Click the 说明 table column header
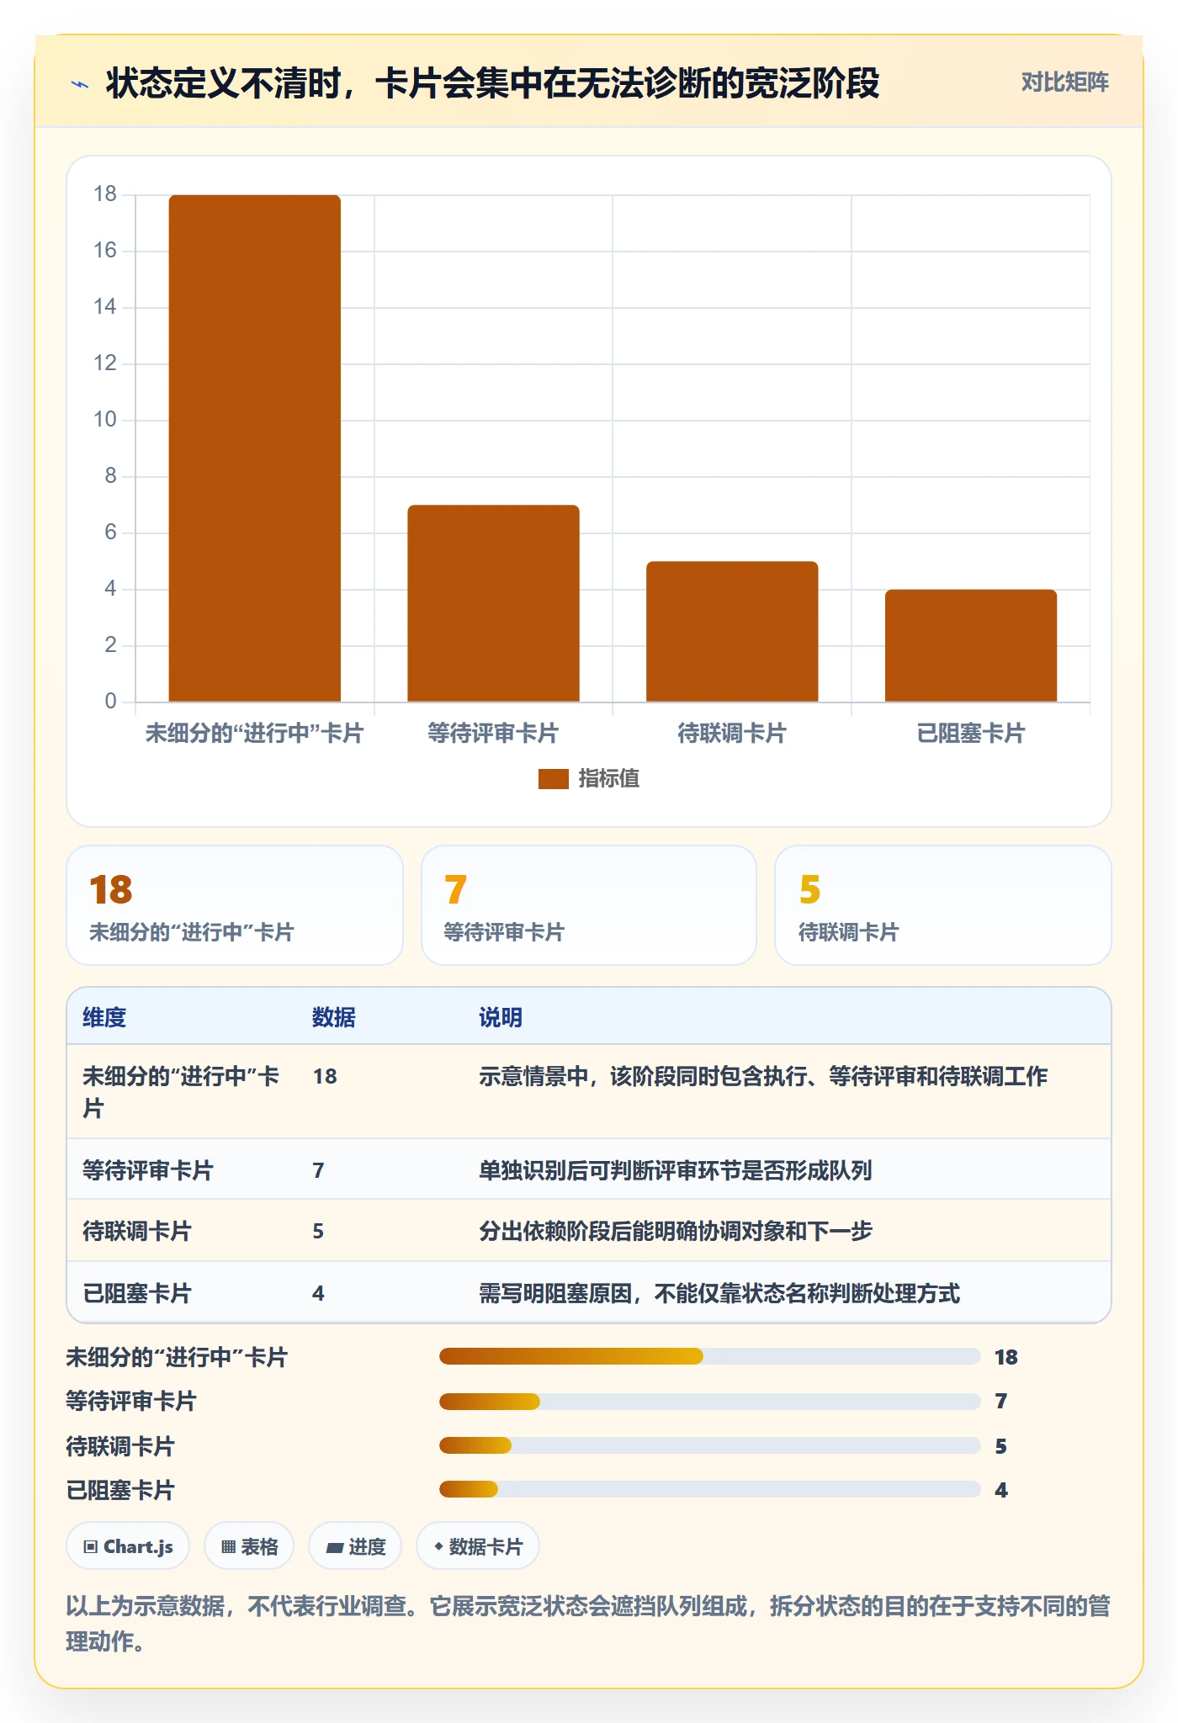Image resolution: width=1178 pixels, height=1723 pixels. 501,1017
